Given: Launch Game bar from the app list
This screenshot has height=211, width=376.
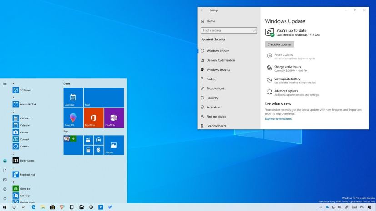Looking at the screenshot, I should coord(22,188).
